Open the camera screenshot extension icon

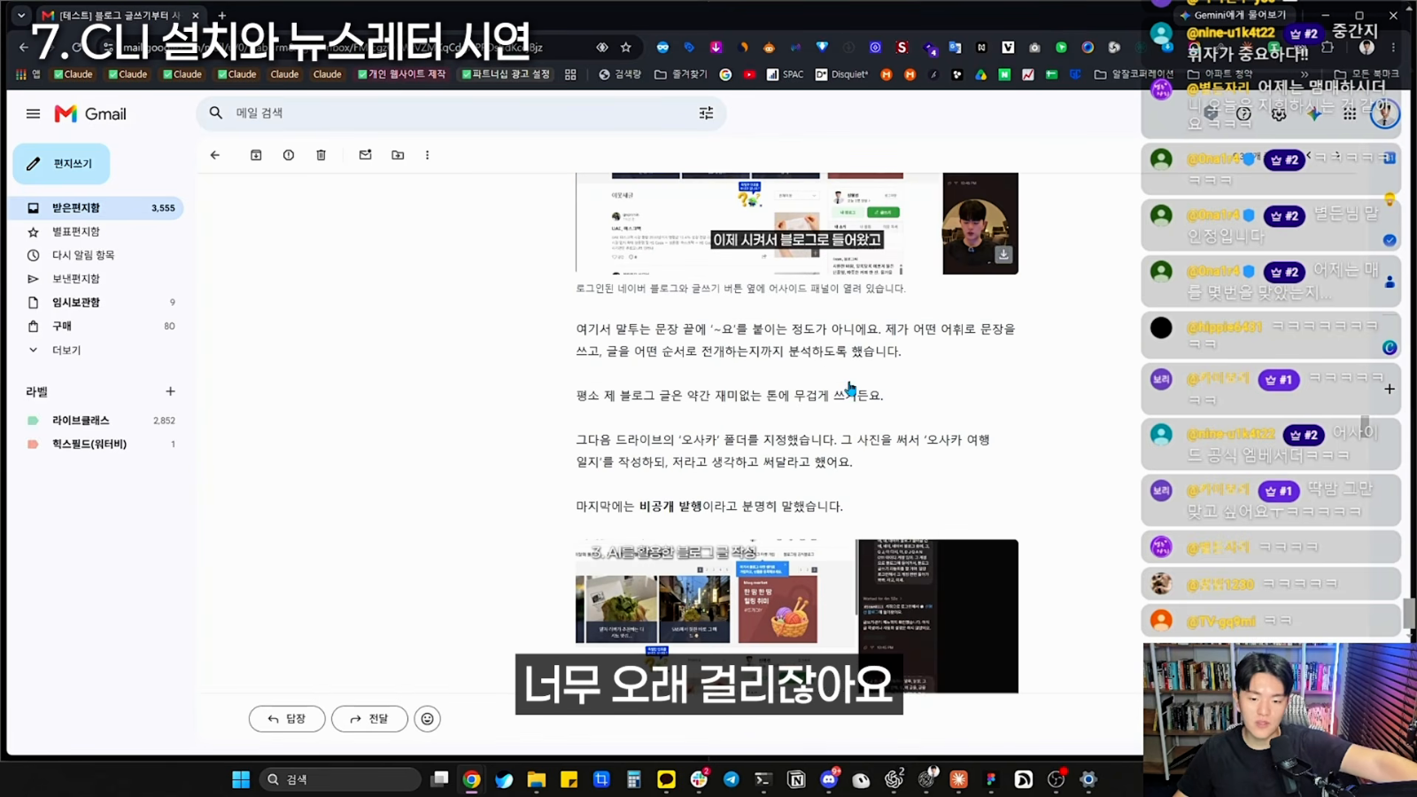(x=1034, y=47)
